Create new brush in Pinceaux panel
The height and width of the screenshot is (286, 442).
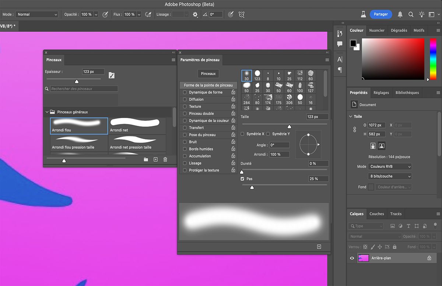[x=155, y=159]
